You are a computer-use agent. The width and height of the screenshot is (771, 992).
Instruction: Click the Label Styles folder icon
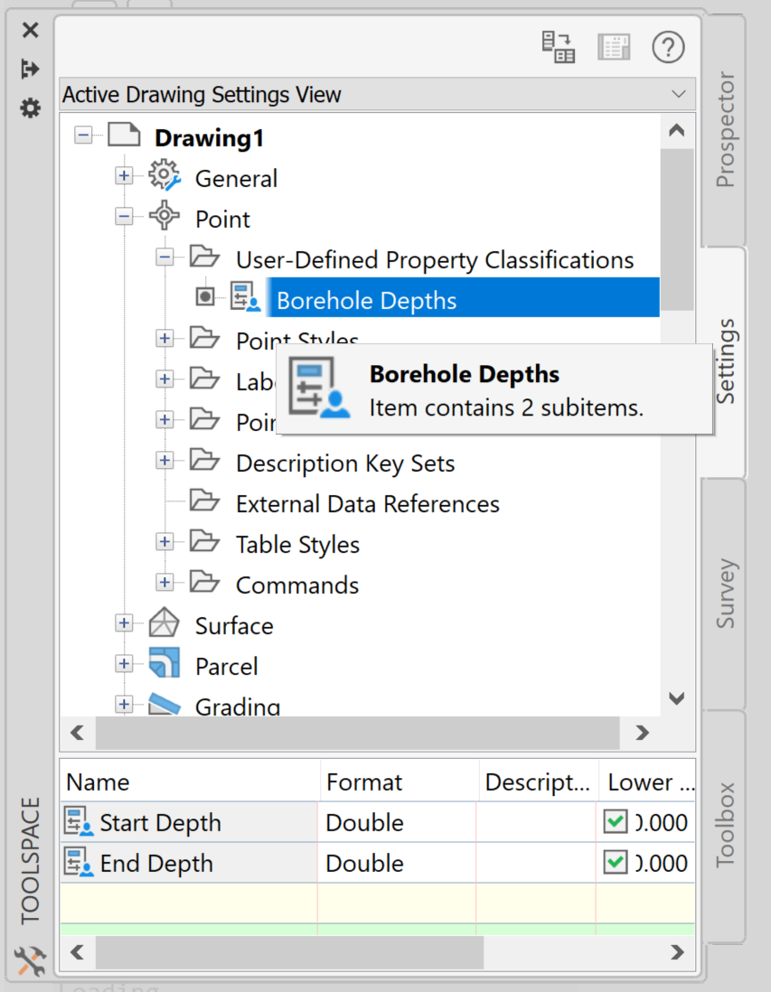click(204, 379)
